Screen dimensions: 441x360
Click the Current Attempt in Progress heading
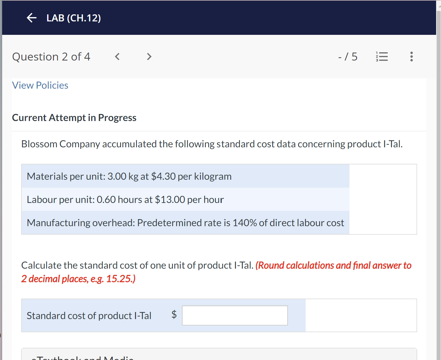74,117
